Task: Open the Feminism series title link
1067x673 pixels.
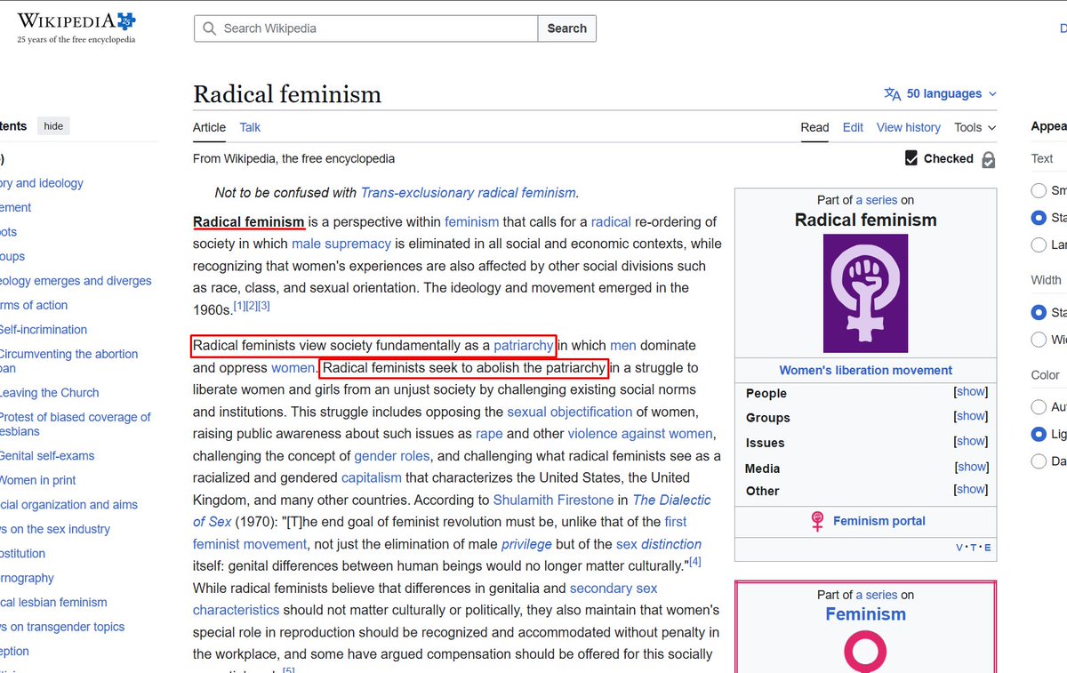Action: [x=865, y=614]
